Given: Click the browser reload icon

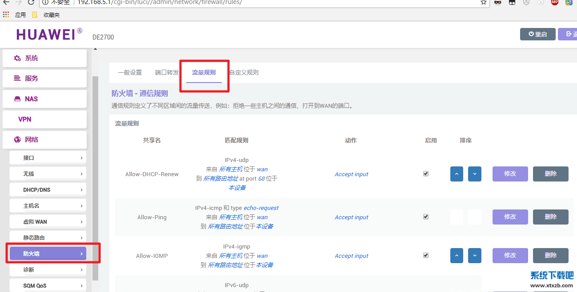Looking at the screenshot, I should click(31, 2).
